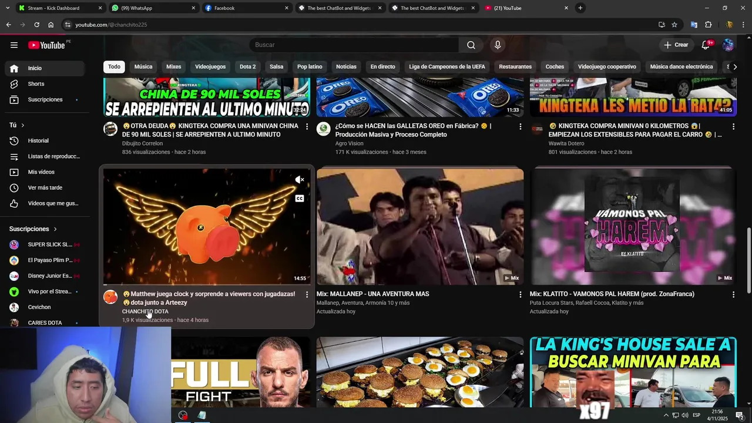Expand the Tú section chevron
The image size is (752, 423).
pyautogui.click(x=23, y=125)
